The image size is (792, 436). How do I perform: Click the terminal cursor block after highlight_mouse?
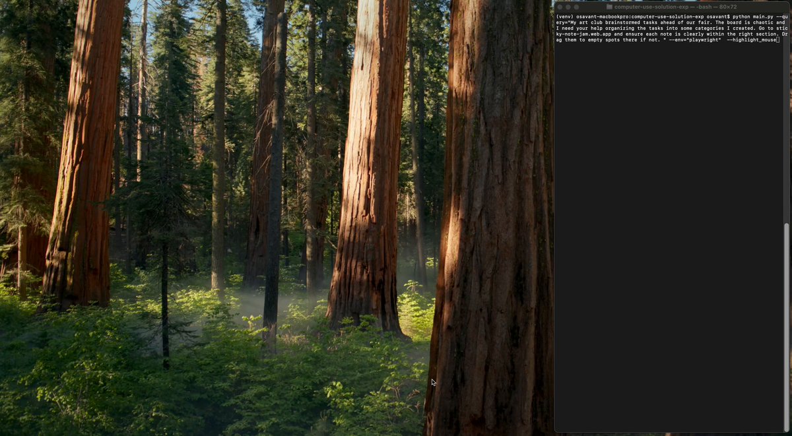[778, 40]
